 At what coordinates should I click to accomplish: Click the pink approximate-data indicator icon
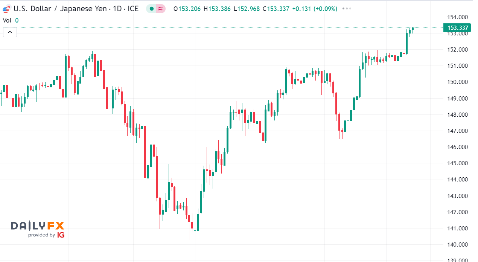(x=161, y=9)
